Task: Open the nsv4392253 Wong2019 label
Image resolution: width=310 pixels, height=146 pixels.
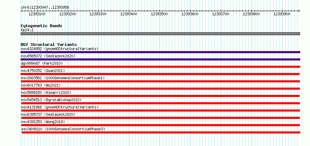Action: tap(43, 122)
